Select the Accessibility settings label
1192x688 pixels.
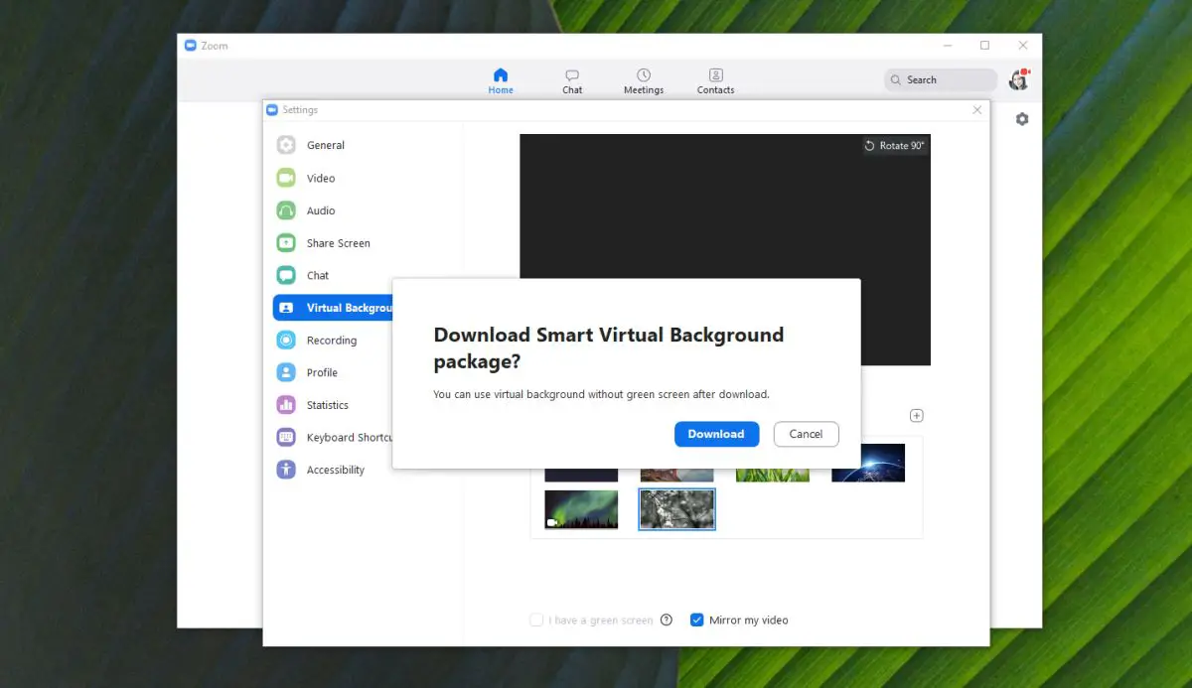336,470
